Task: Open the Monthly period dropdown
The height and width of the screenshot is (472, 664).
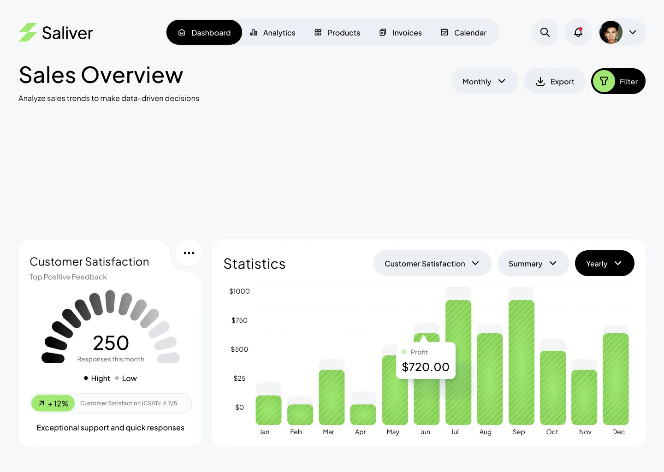Action: [484, 82]
